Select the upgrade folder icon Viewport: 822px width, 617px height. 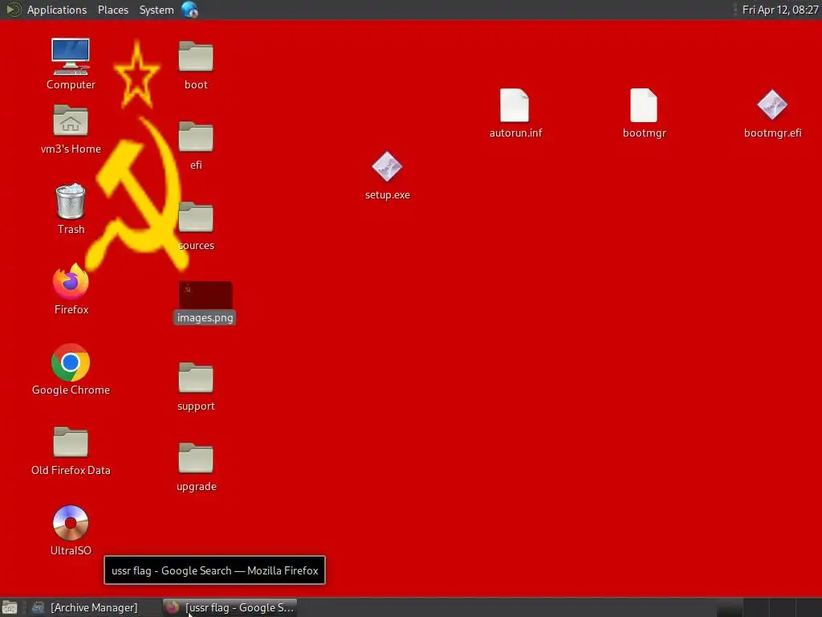pos(196,457)
